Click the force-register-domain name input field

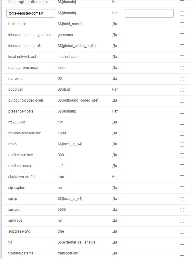31,13
